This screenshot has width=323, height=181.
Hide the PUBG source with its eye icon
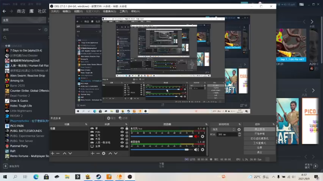tap(122, 132)
